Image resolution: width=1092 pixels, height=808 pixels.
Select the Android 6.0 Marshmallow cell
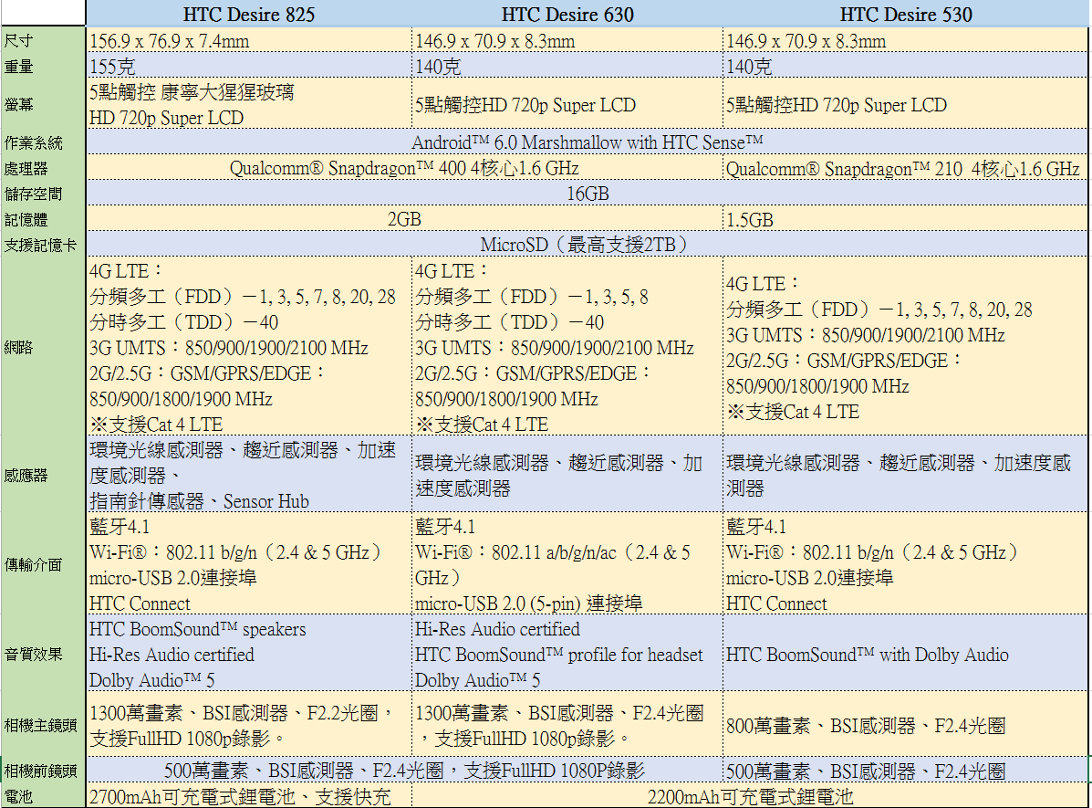[588, 142]
